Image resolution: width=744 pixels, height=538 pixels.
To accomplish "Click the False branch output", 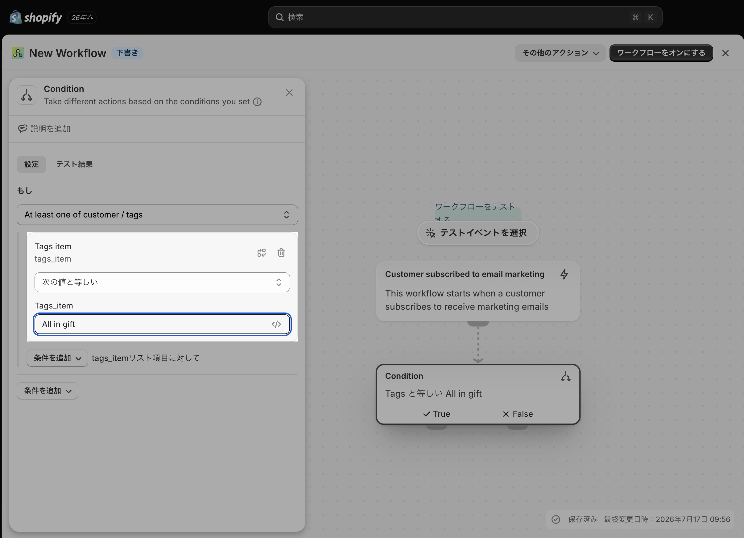I will [x=518, y=414].
